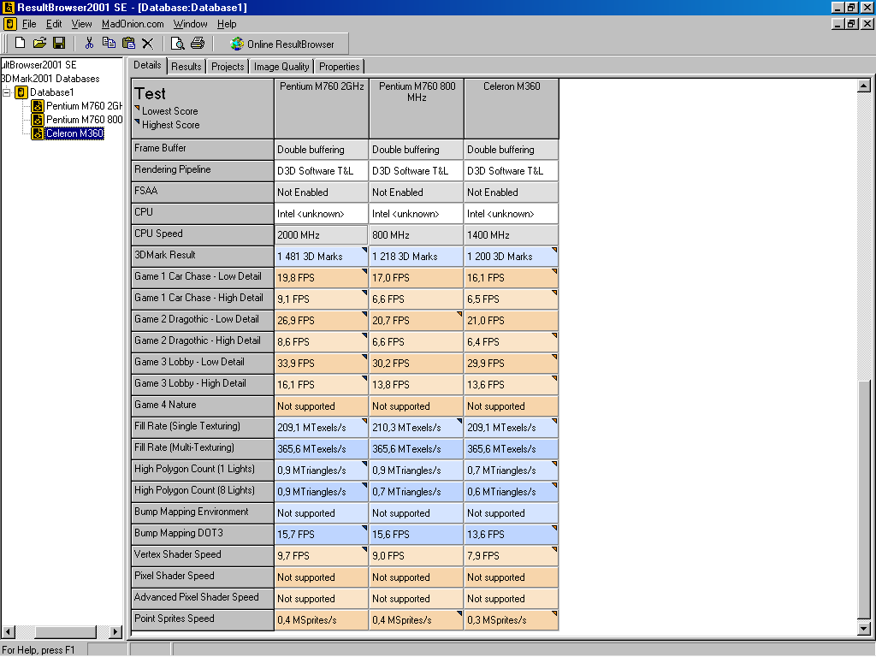Click the Copy toolbar icon
Screen dimensions: 876x657
click(x=109, y=43)
